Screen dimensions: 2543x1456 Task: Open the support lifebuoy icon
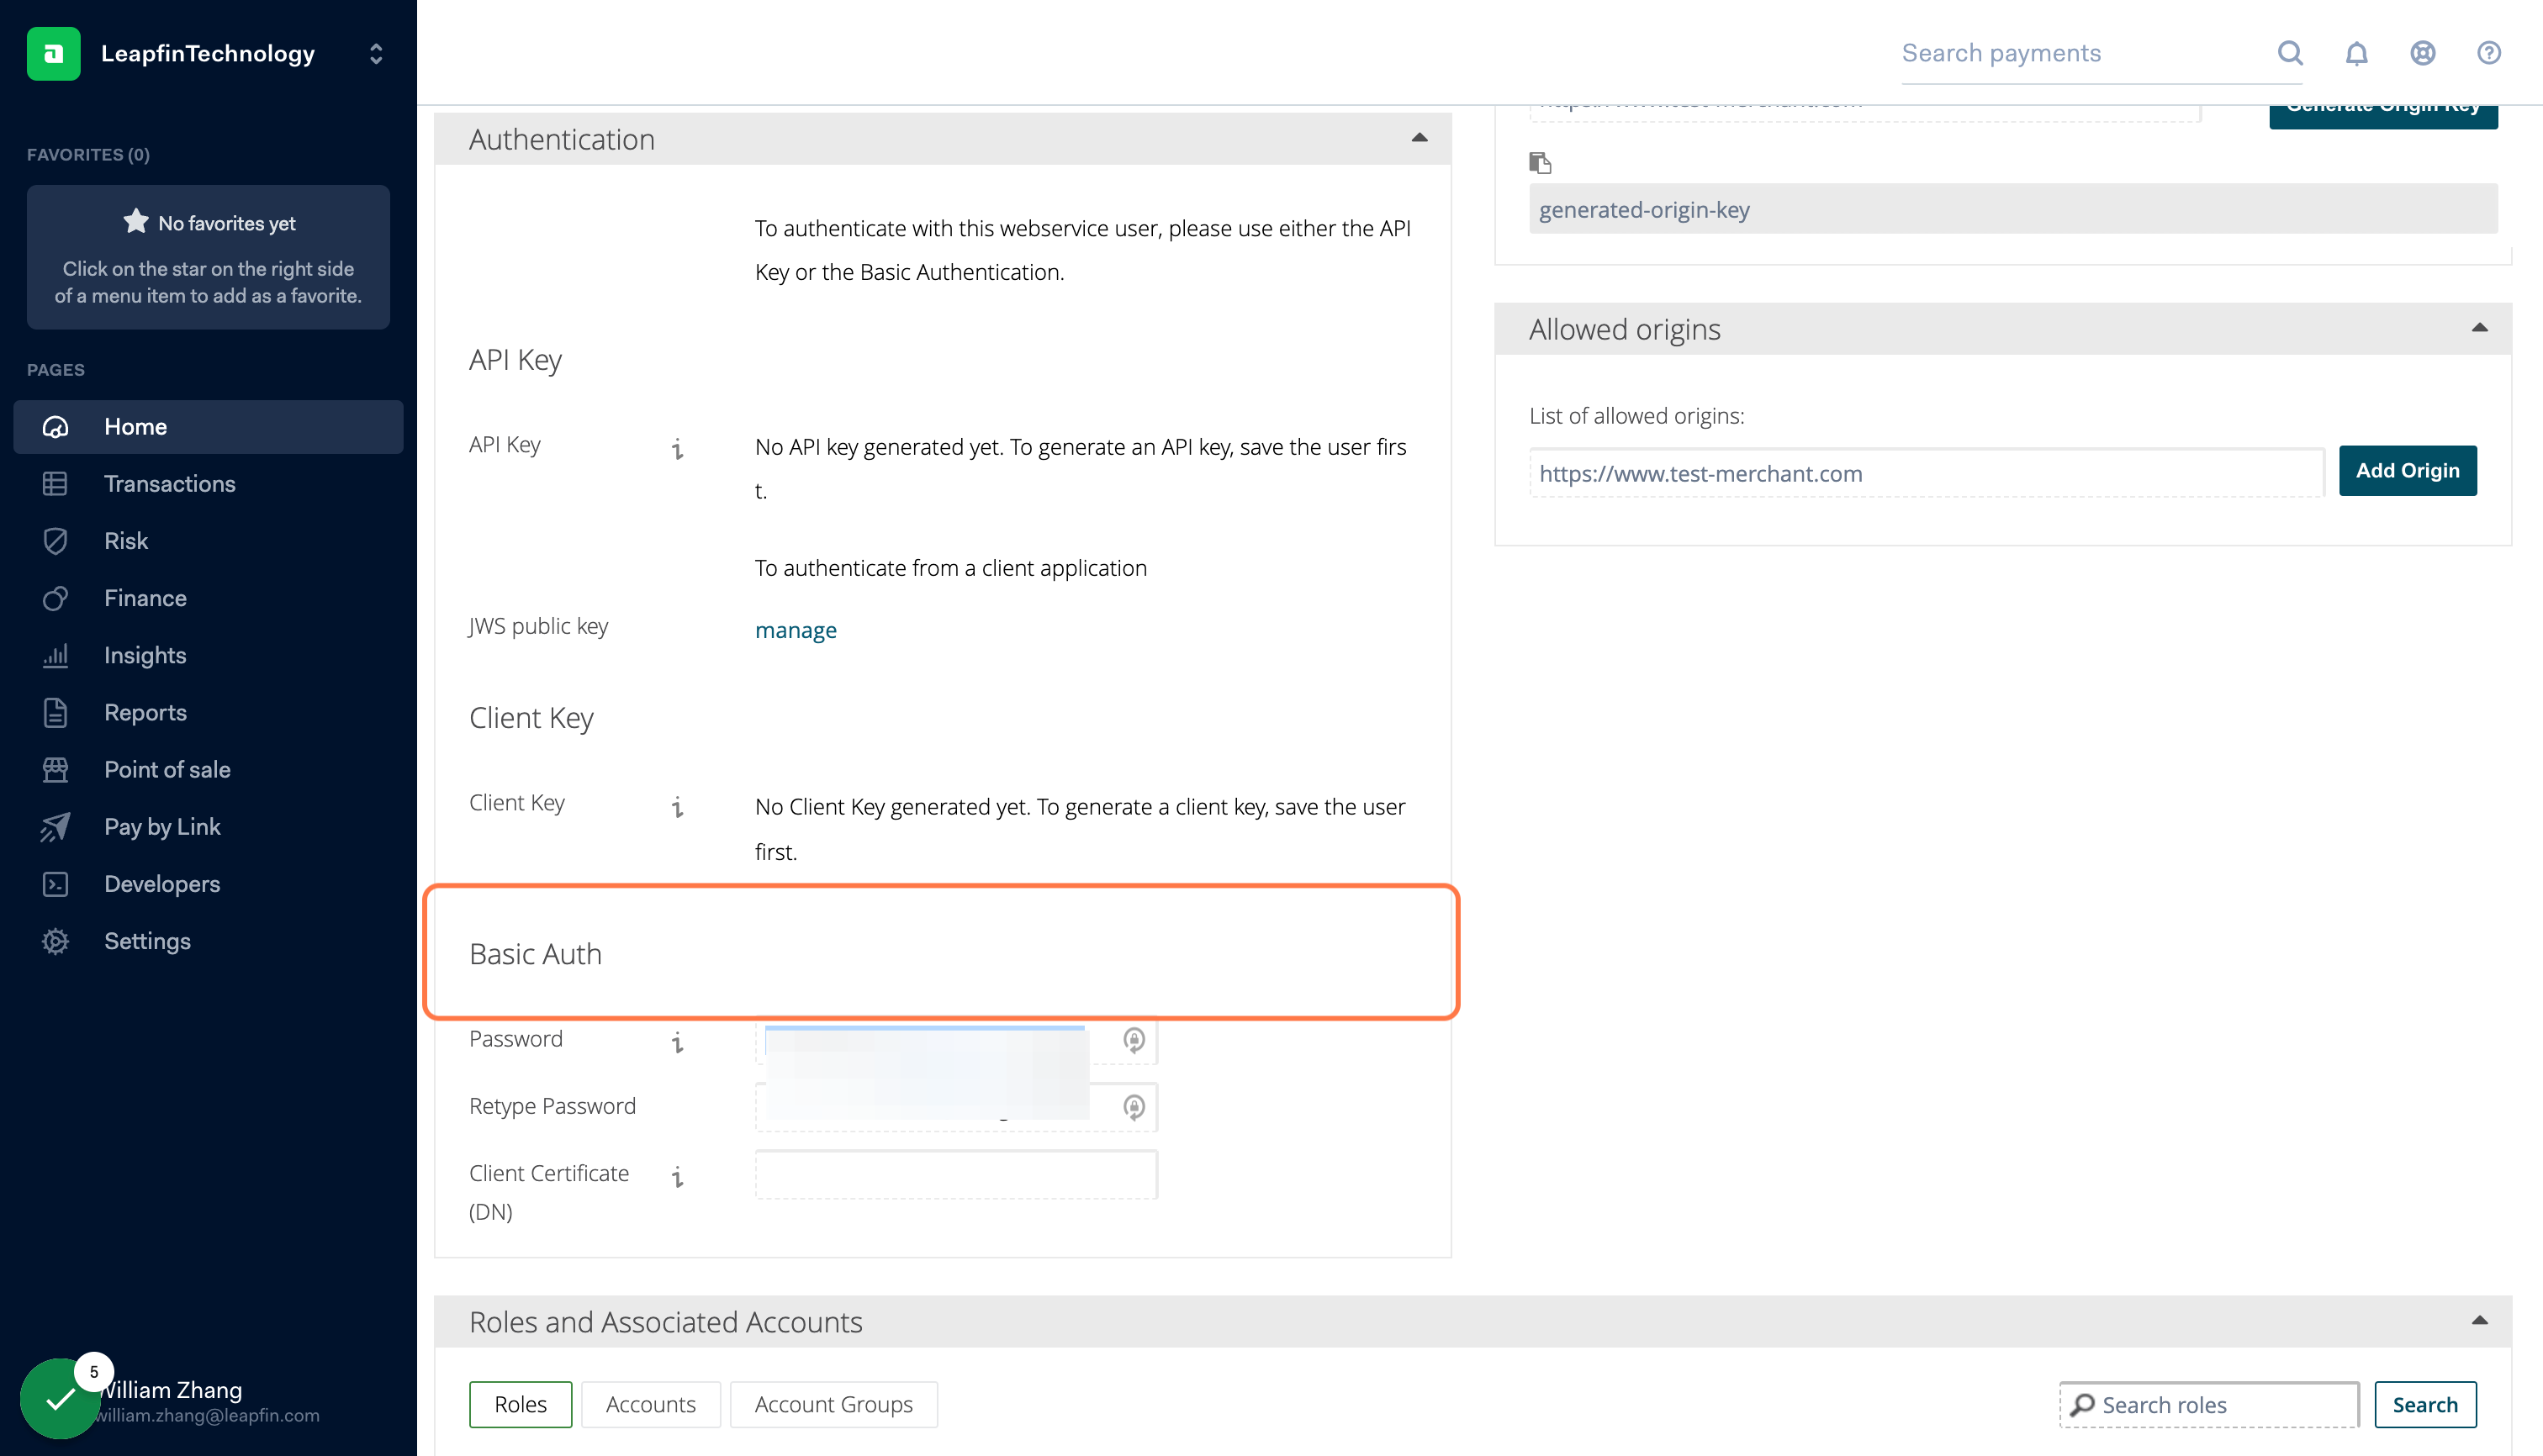pyautogui.click(x=2422, y=53)
